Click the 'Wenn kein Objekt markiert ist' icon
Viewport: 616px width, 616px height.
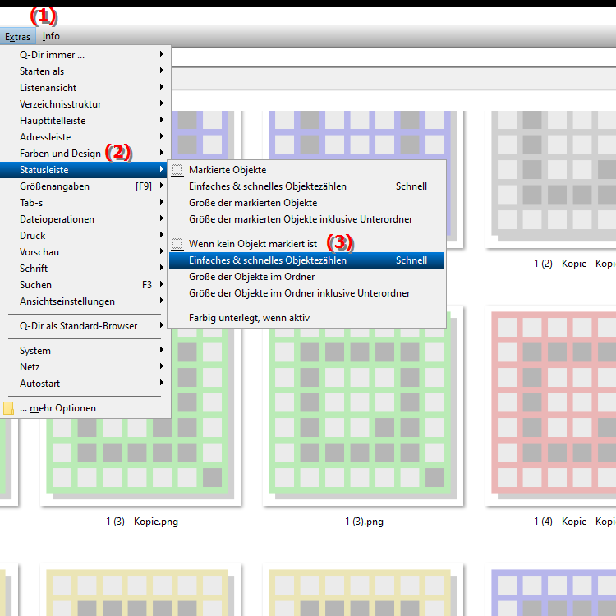tap(177, 244)
